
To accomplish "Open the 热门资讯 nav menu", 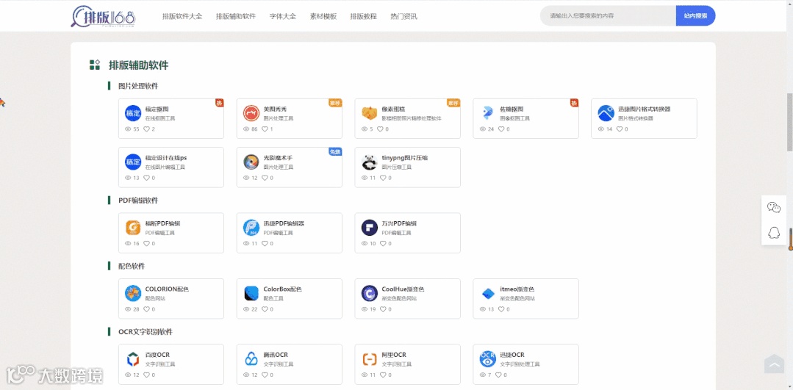I will 403,16.
